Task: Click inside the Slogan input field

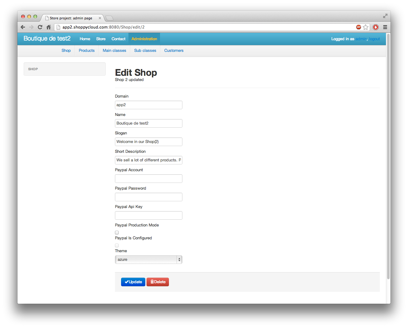Action: (x=148, y=141)
